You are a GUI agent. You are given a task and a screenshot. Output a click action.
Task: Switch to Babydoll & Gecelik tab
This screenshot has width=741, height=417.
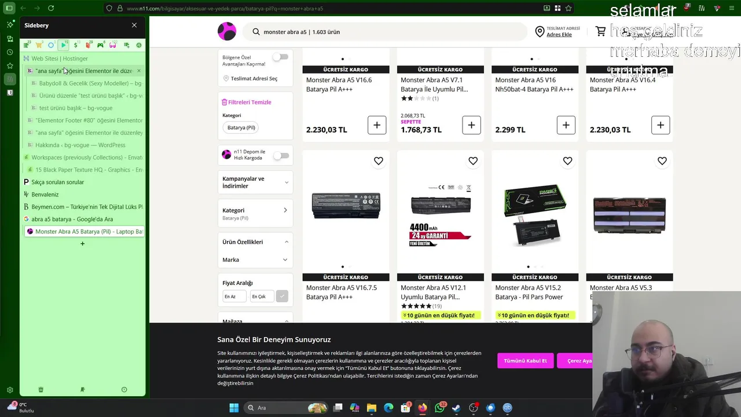[86, 83]
